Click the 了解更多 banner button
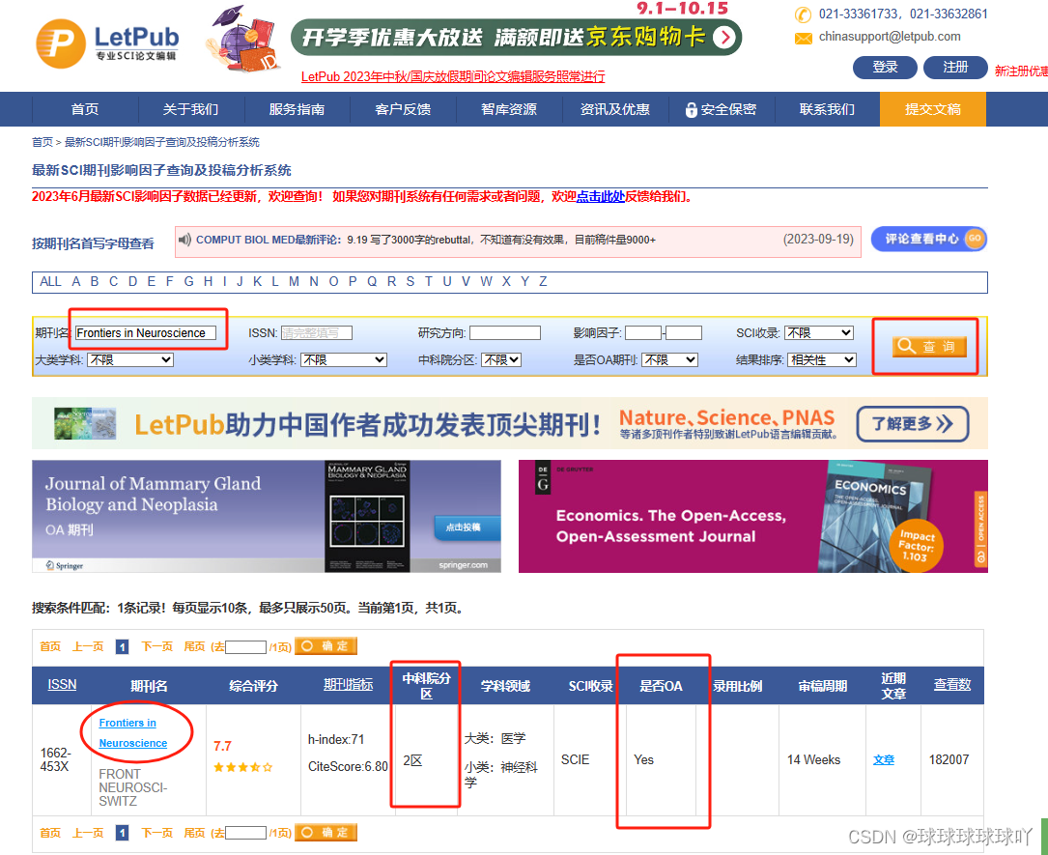The width and height of the screenshot is (1048, 855). pos(912,424)
